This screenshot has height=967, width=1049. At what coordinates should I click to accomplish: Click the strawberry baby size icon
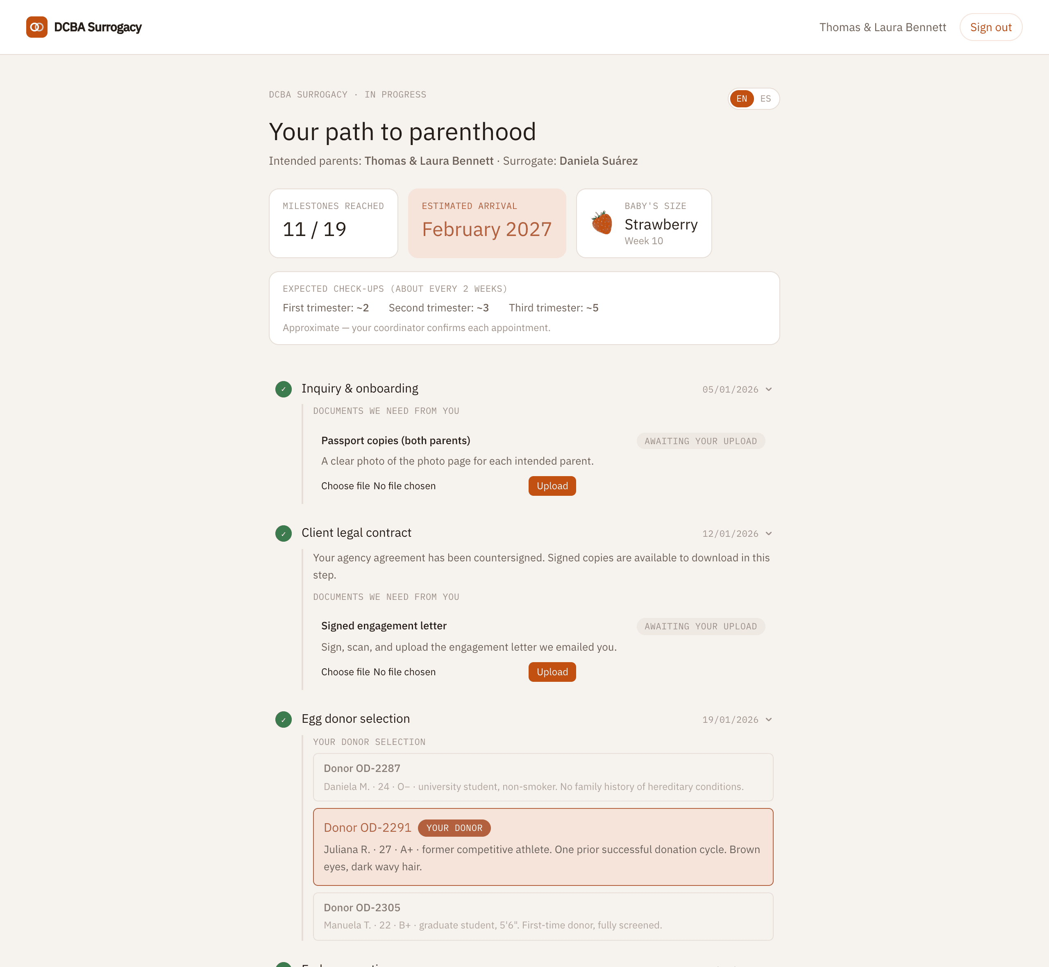[x=602, y=223]
